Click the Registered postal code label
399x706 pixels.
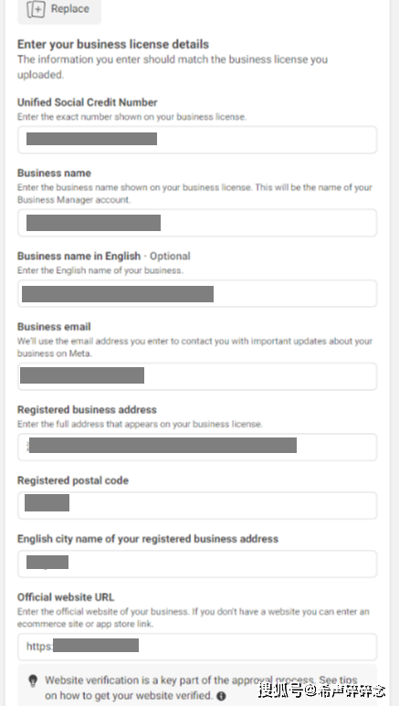pos(73,480)
